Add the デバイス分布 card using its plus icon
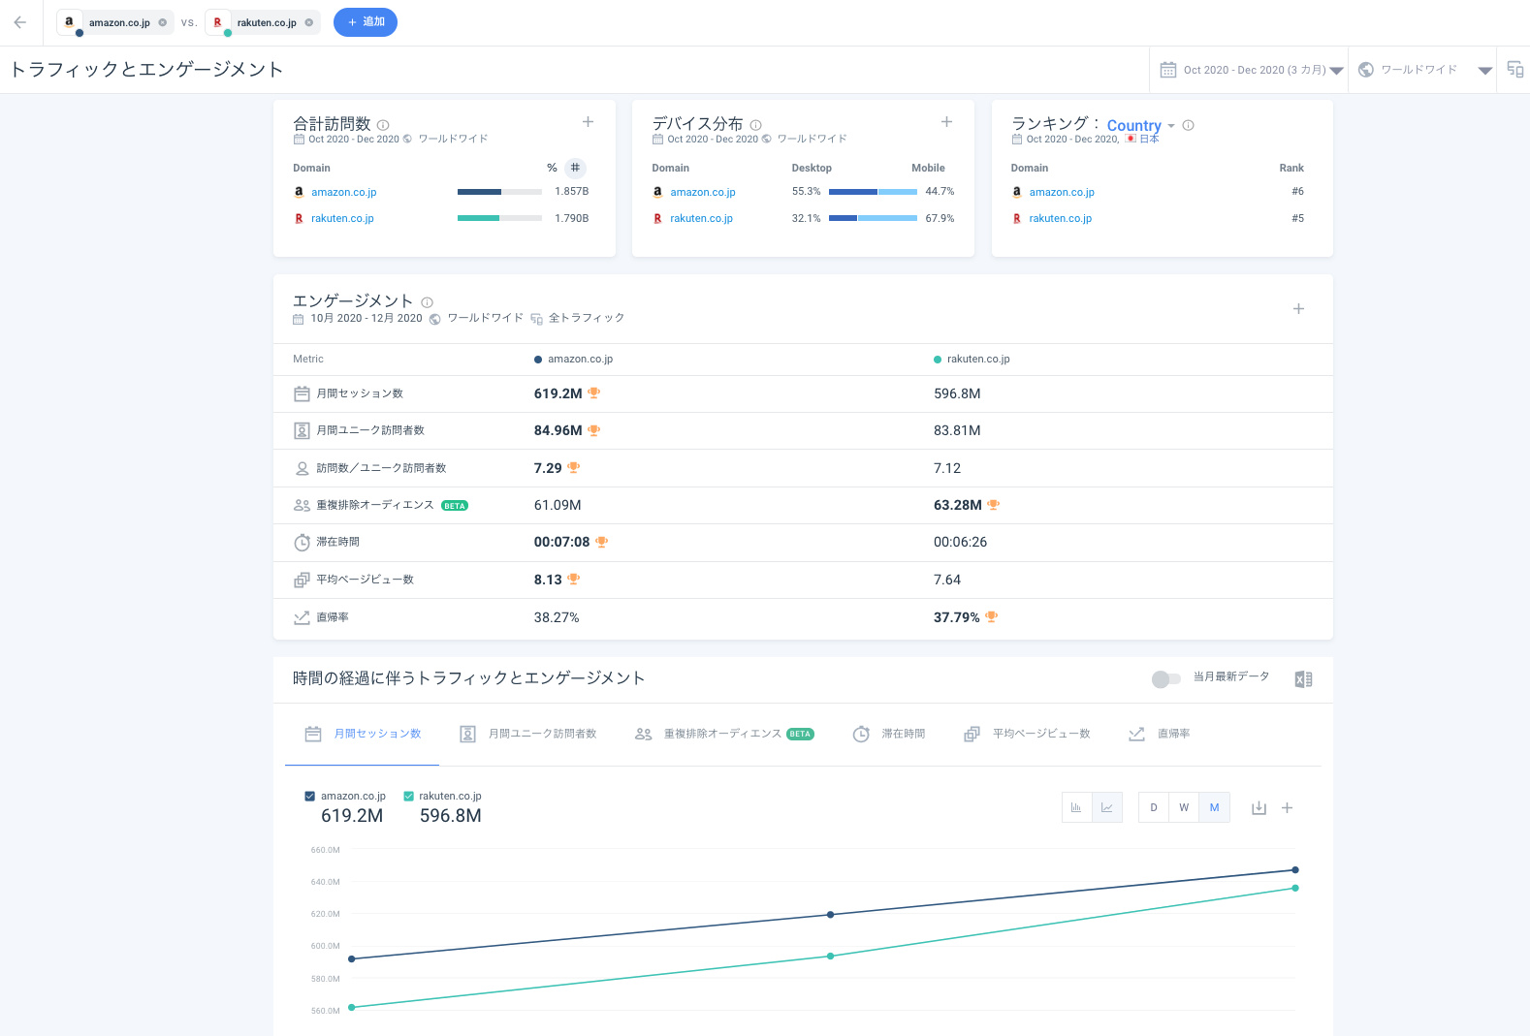Viewport: 1530px width, 1036px height. (x=946, y=122)
